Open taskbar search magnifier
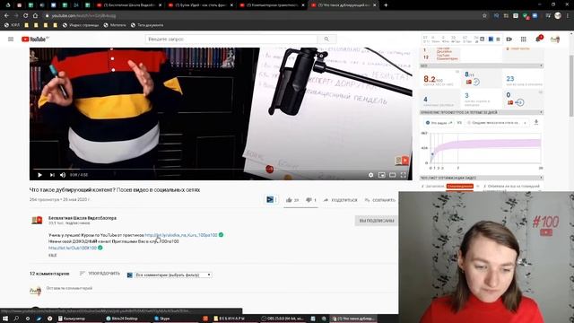Image resolution: width=574 pixels, height=323 pixels. 16,319
